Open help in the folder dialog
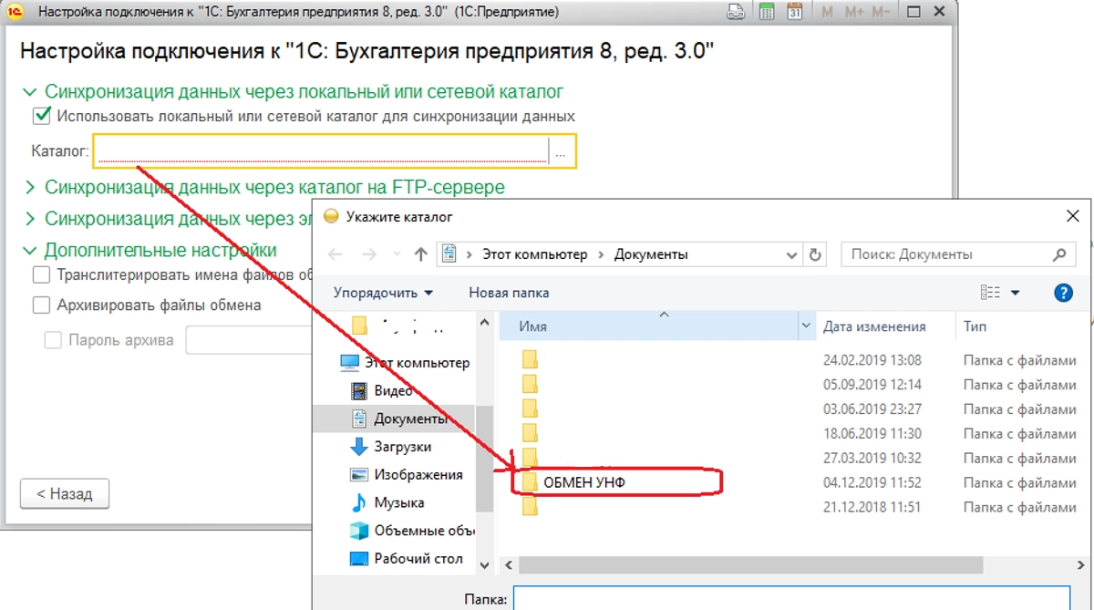The image size is (1094, 610). pyautogui.click(x=1063, y=293)
